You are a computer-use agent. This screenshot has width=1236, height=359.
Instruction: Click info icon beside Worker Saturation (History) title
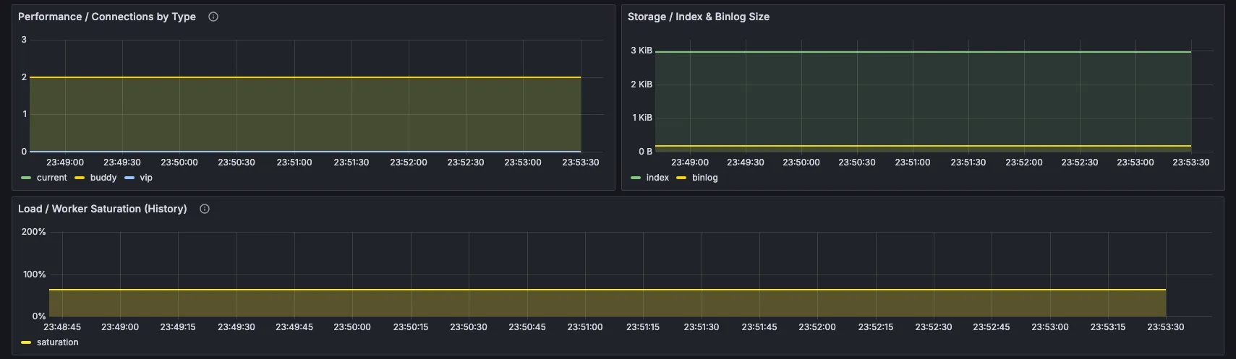coord(205,209)
